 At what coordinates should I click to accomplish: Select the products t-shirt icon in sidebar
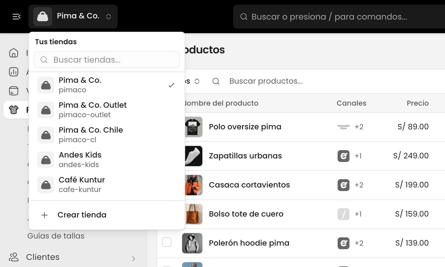point(14,110)
